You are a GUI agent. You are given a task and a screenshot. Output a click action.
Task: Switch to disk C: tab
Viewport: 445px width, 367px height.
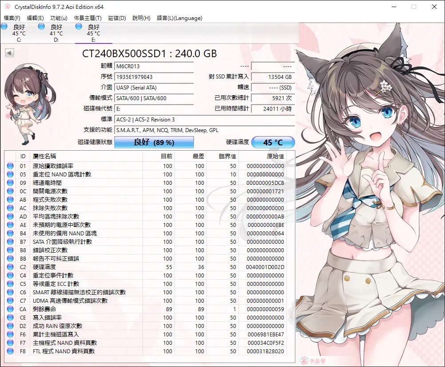[x=19, y=33]
